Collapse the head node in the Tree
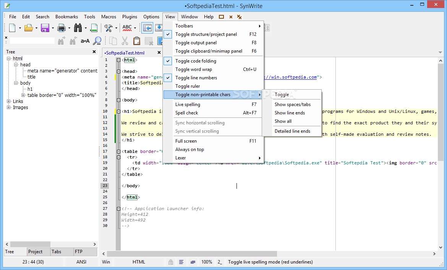This screenshot has height=270, width=447. pos(16,65)
